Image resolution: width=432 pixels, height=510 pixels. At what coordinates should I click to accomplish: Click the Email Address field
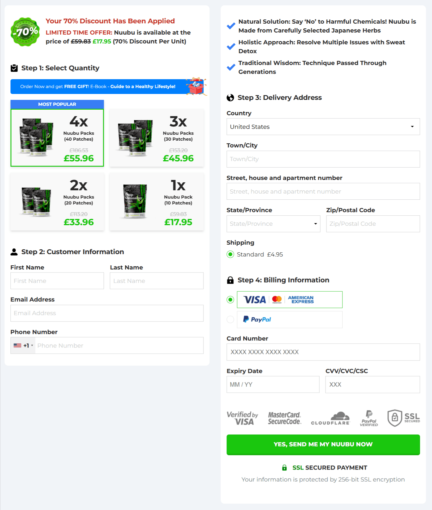[x=107, y=313]
